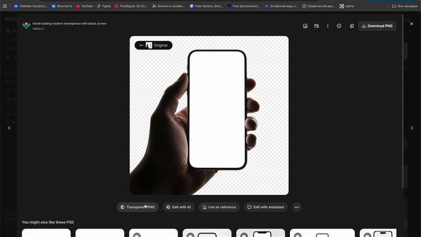Click the save to collection folder icon
421x237 pixels.
coord(316,26)
